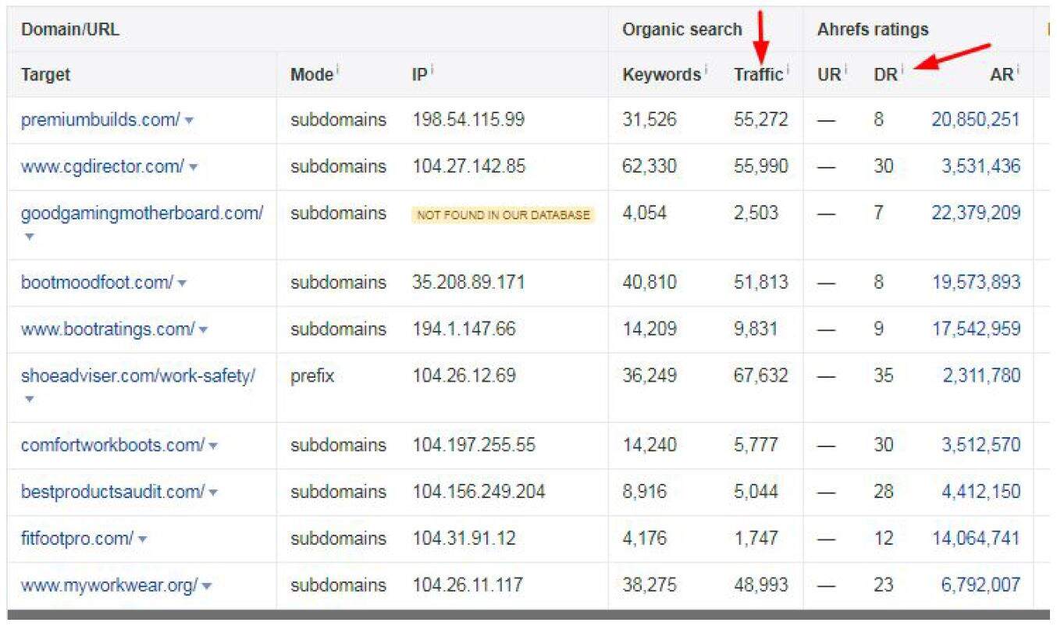Expand dropdown under shoeadviser.com/work-safety/
Image resolution: width=1057 pixels, height=626 pixels.
(29, 399)
